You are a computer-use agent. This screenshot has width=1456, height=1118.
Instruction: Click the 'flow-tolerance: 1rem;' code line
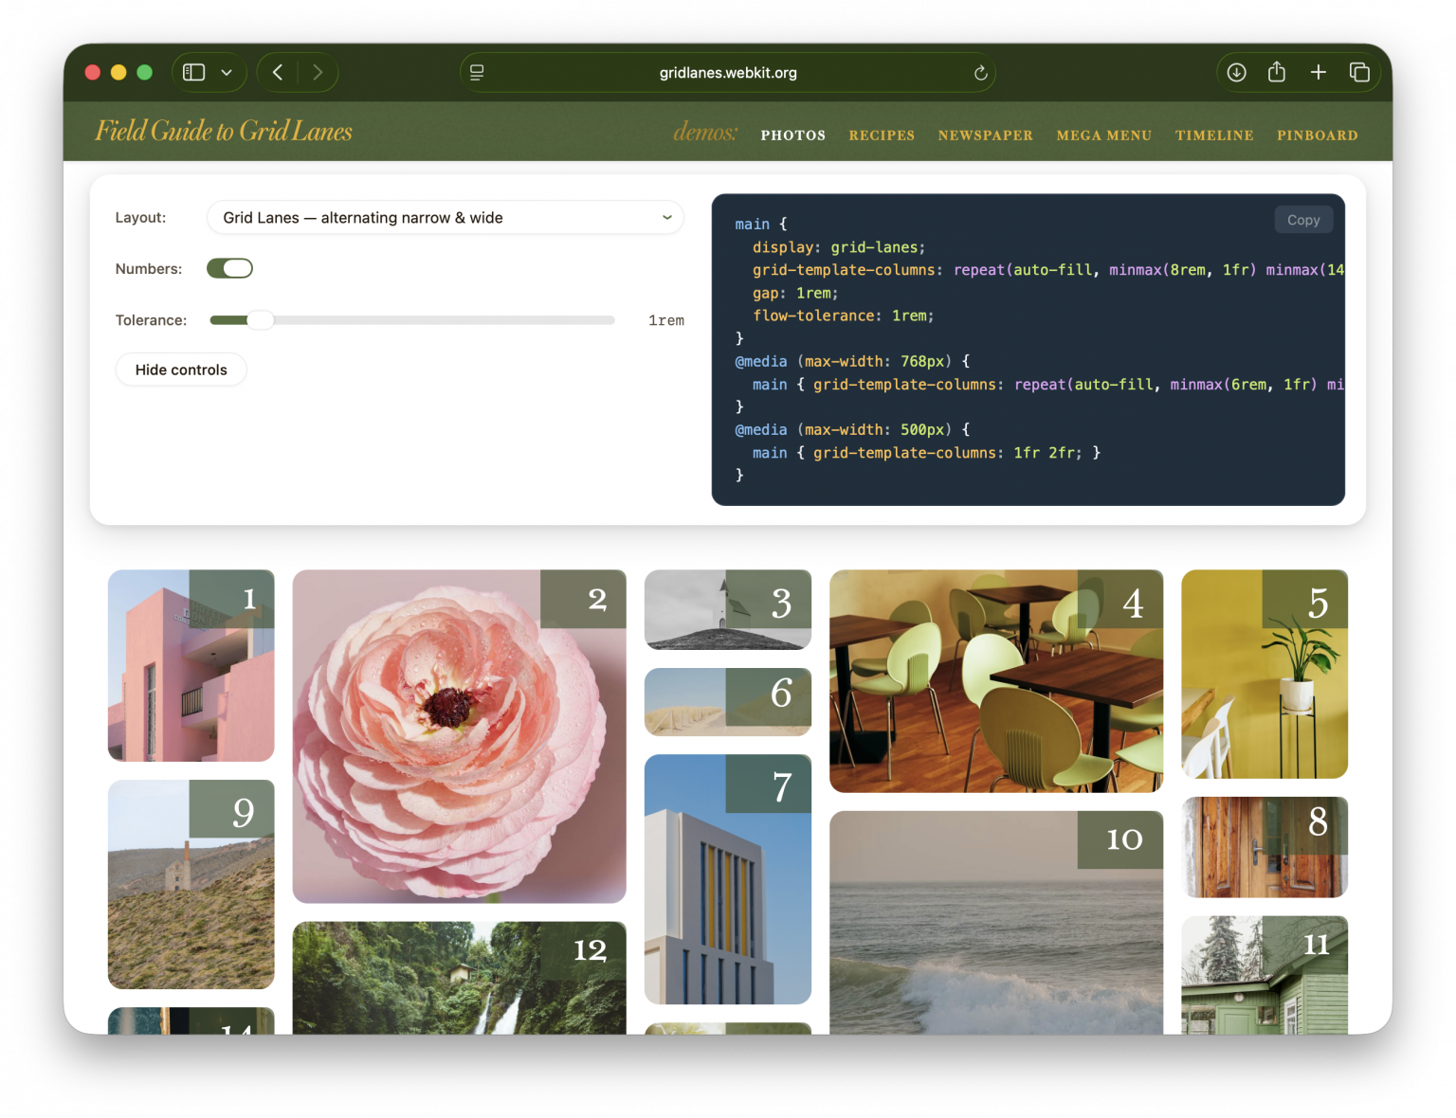pos(844,316)
